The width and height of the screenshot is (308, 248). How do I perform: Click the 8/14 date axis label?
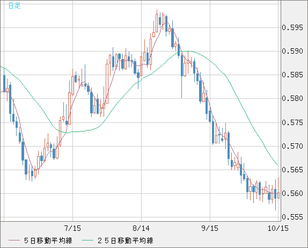coord(141,228)
